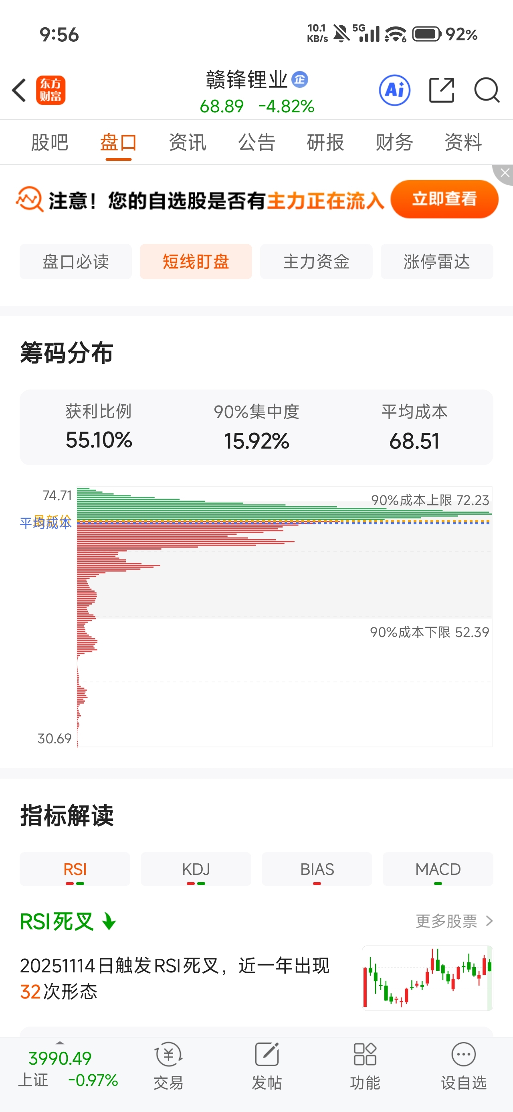This screenshot has height=1112, width=513.
Task: Tap the back arrow icon
Action: click(19, 90)
